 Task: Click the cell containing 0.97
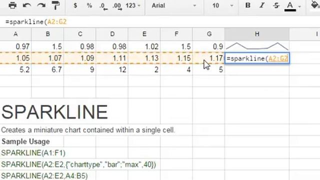tap(15, 46)
